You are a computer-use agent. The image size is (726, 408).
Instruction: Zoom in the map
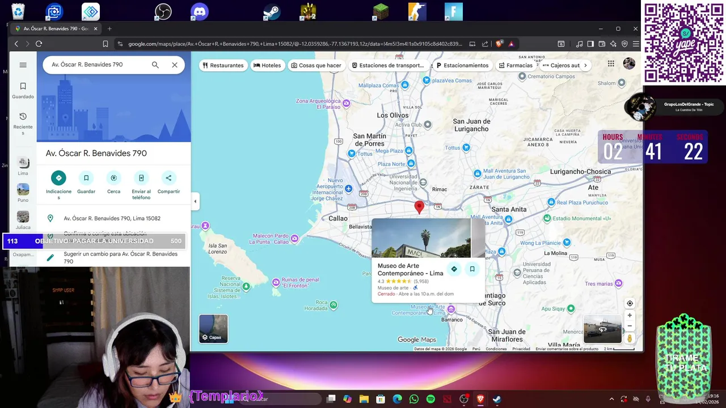pos(630,316)
